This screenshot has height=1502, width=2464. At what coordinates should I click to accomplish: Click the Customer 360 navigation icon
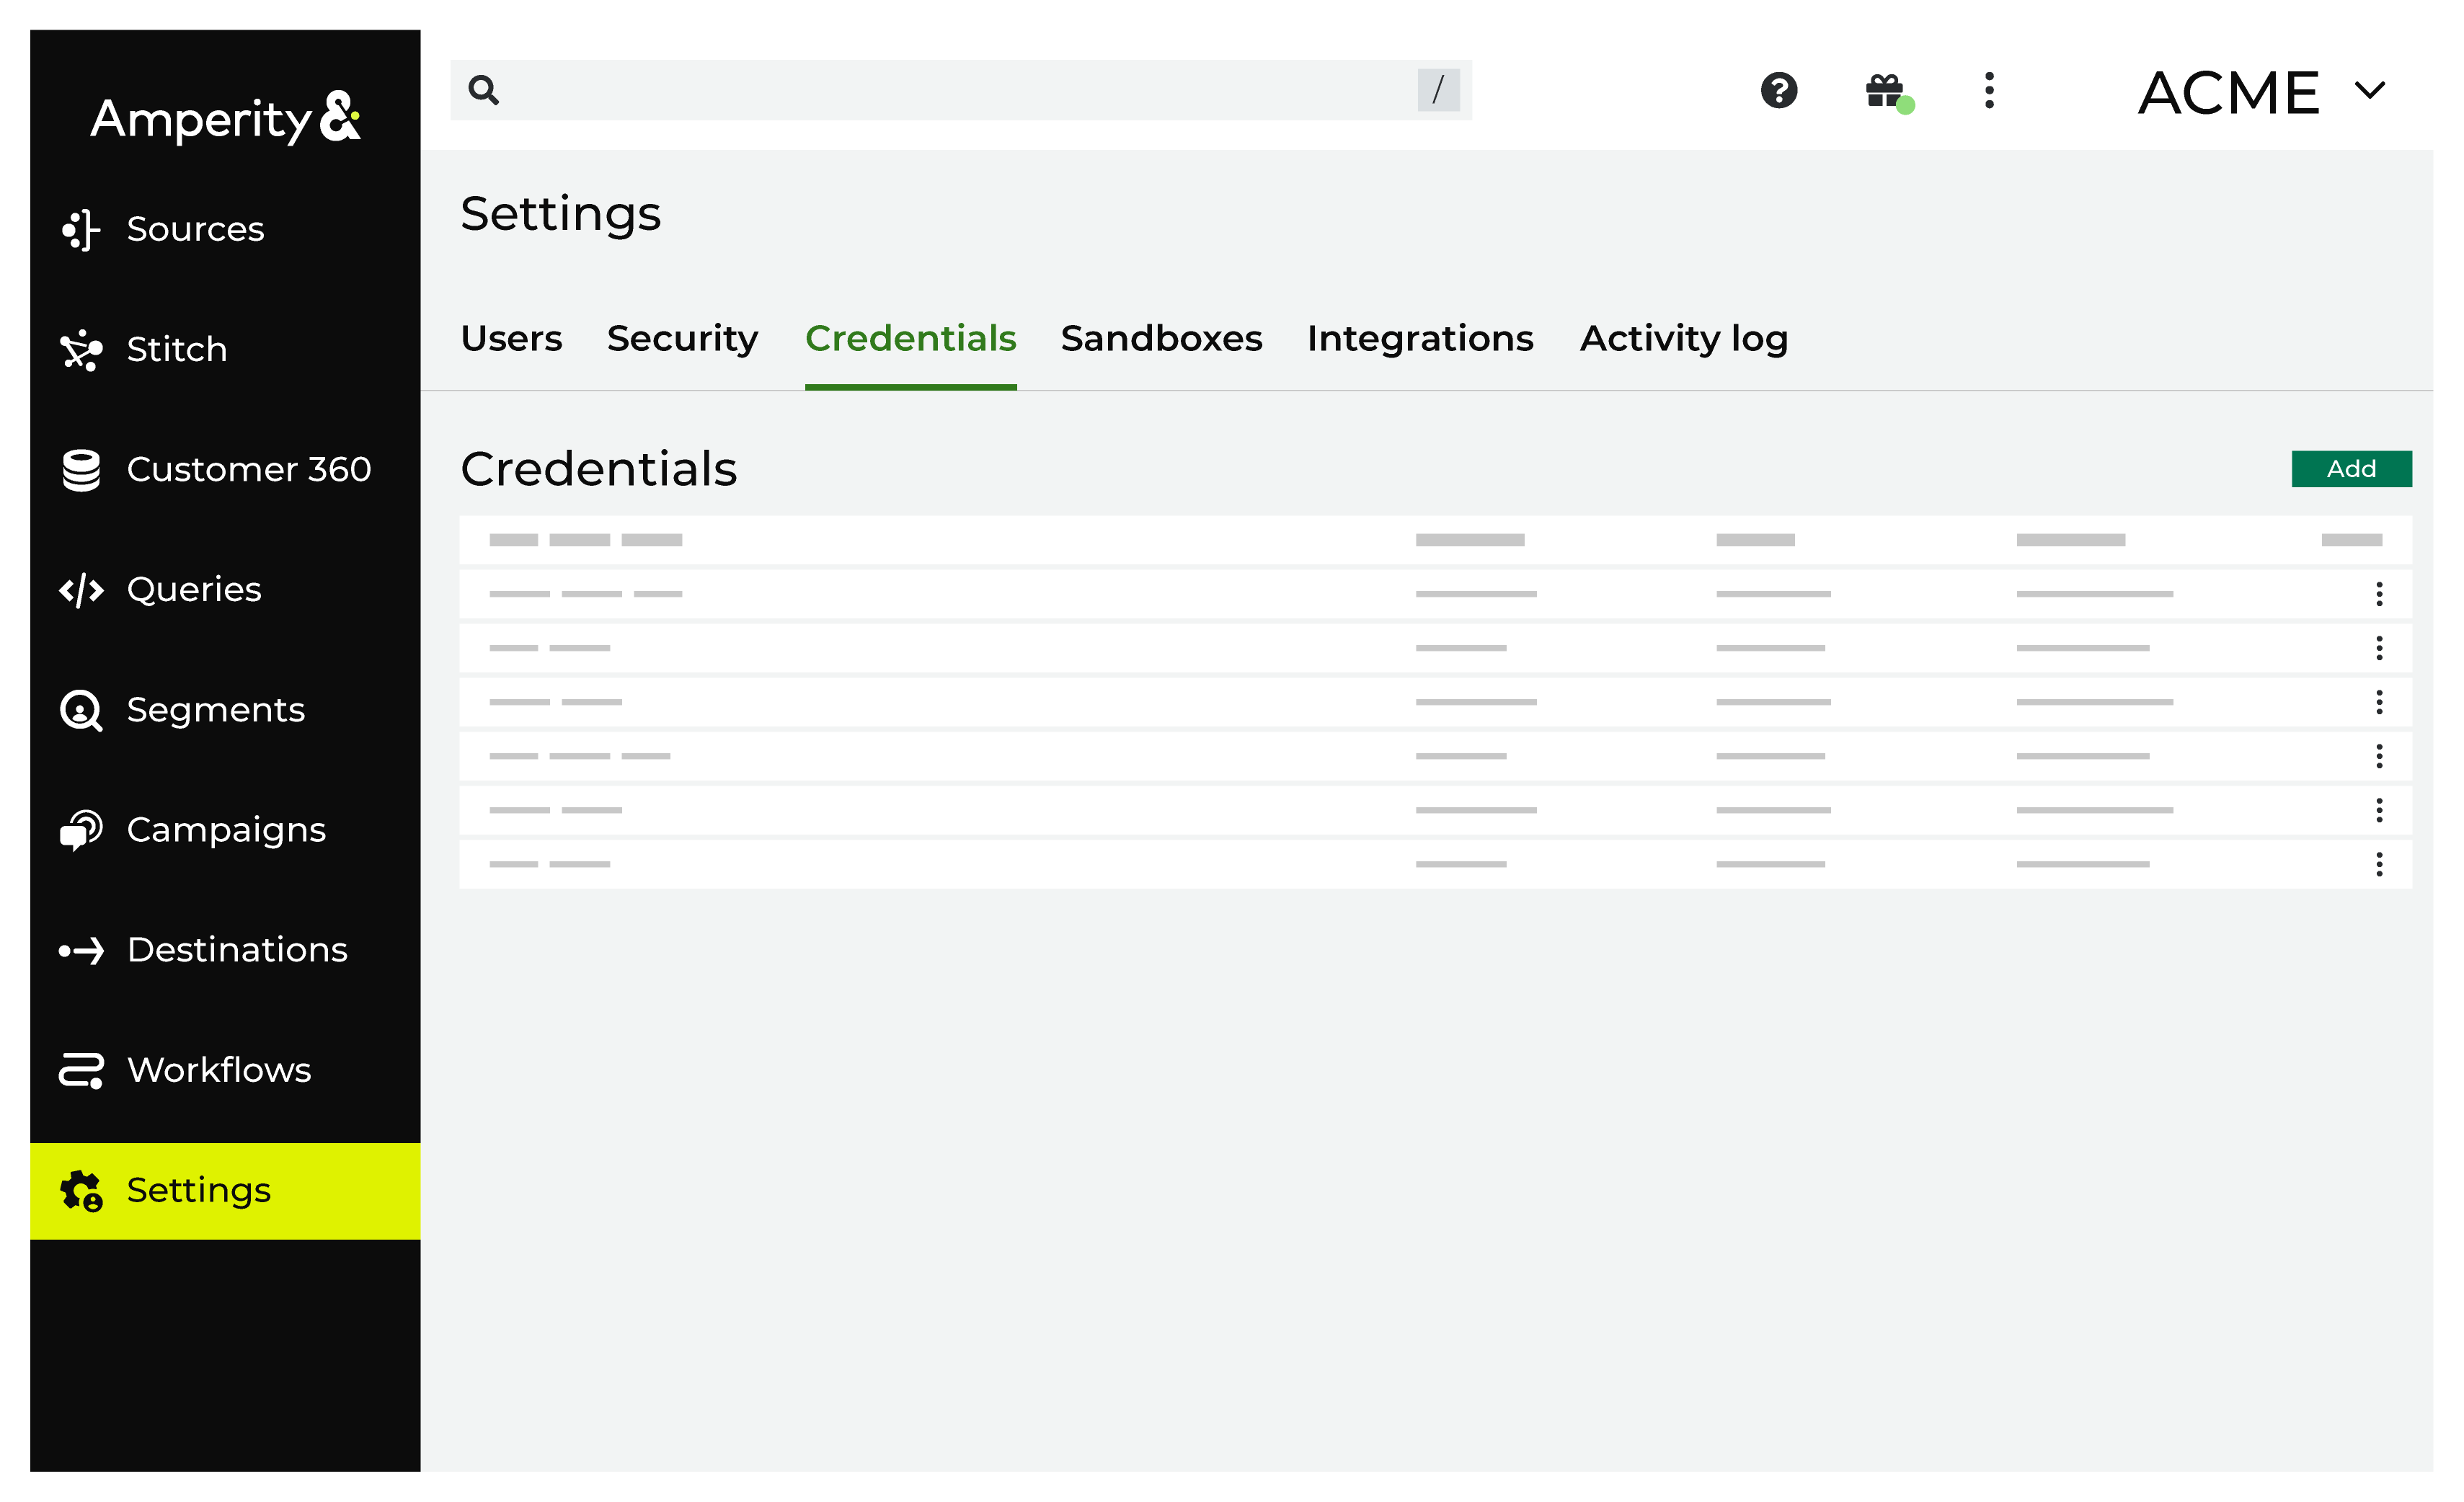81,470
